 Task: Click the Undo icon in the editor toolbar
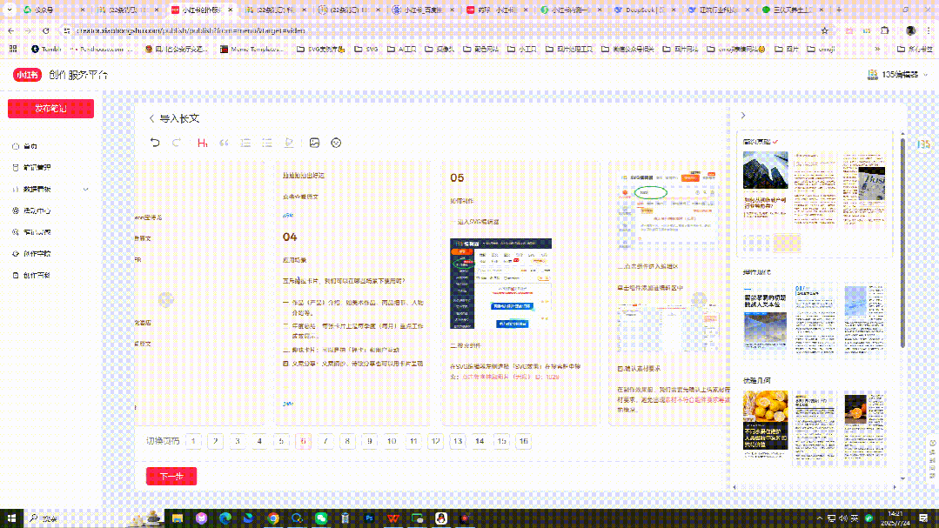(155, 142)
